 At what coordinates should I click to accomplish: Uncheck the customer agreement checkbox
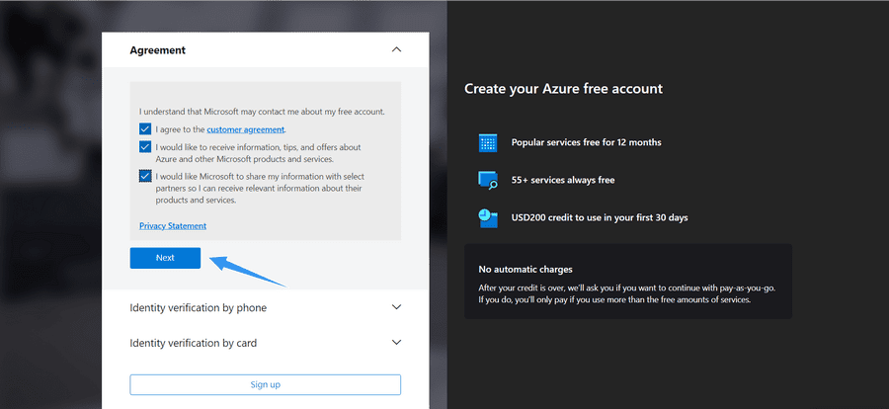tap(145, 129)
